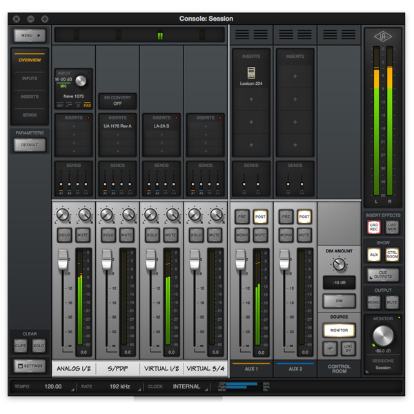Add an insert in the first empty AUX 2 slot
This screenshot has width=414, height=414.
295,77
